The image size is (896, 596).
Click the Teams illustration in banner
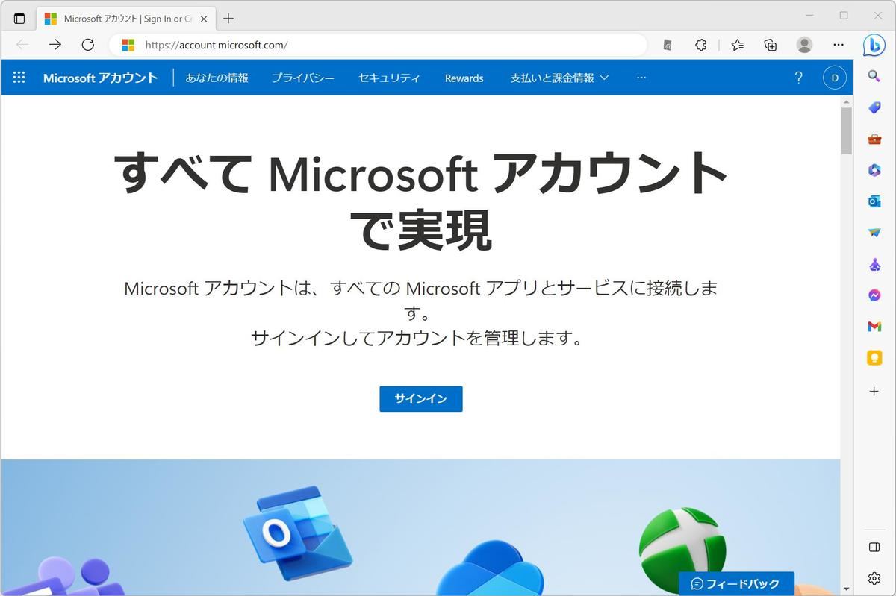pyautogui.click(x=63, y=577)
